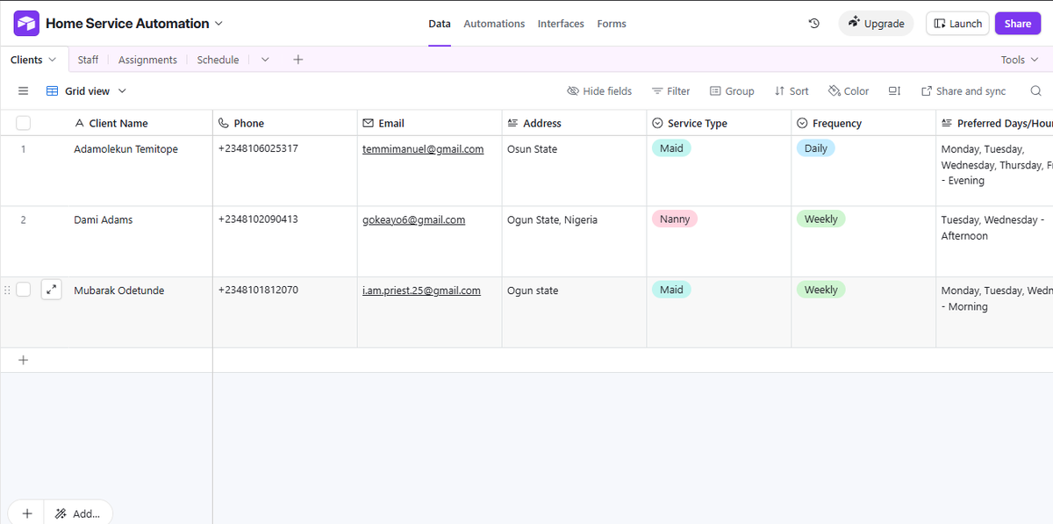
Task: Switch to the Automations tab
Action: tap(494, 24)
